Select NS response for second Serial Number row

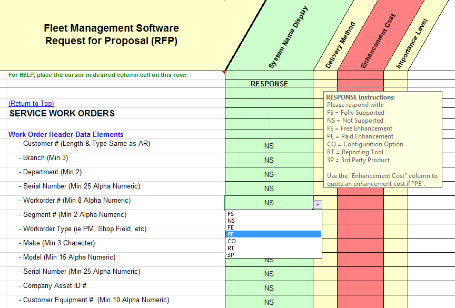pos(269,274)
